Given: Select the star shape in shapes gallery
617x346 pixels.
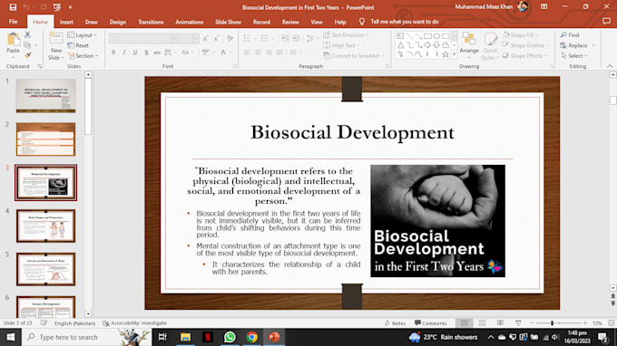Looking at the screenshot, I should [x=446, y=54].
